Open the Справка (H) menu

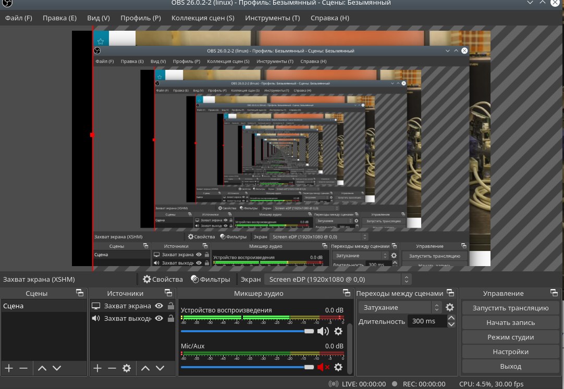click(x=330, y=18)
